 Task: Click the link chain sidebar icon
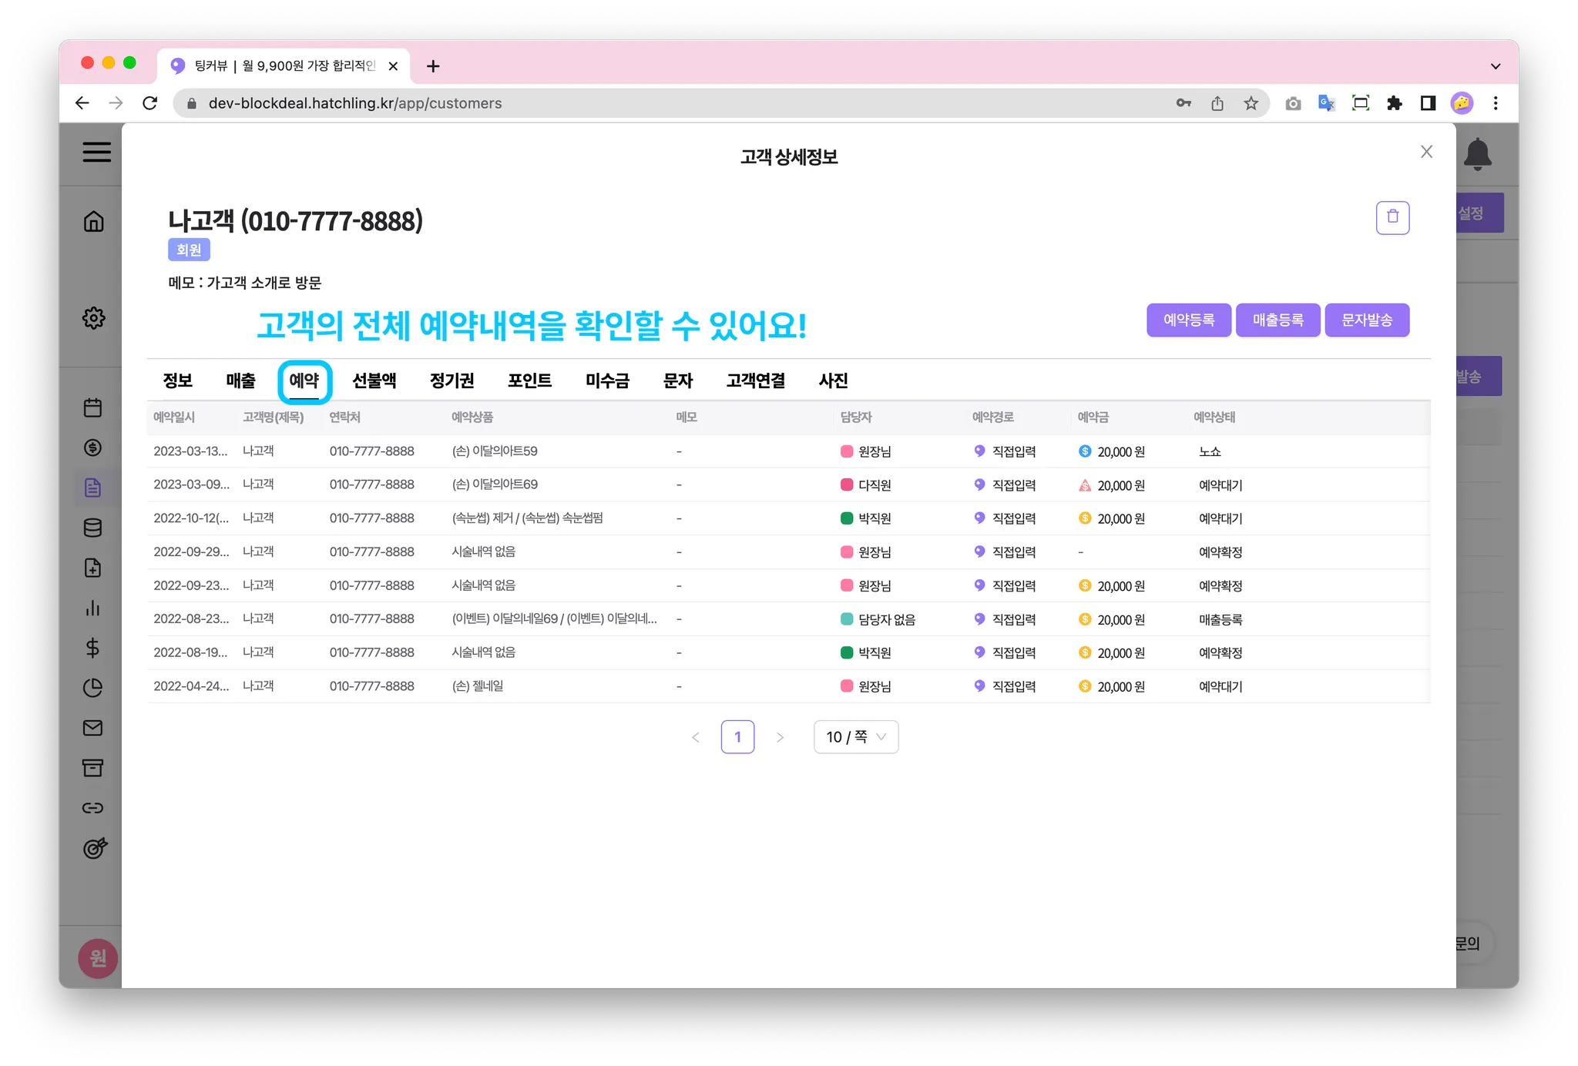[92, 808]
